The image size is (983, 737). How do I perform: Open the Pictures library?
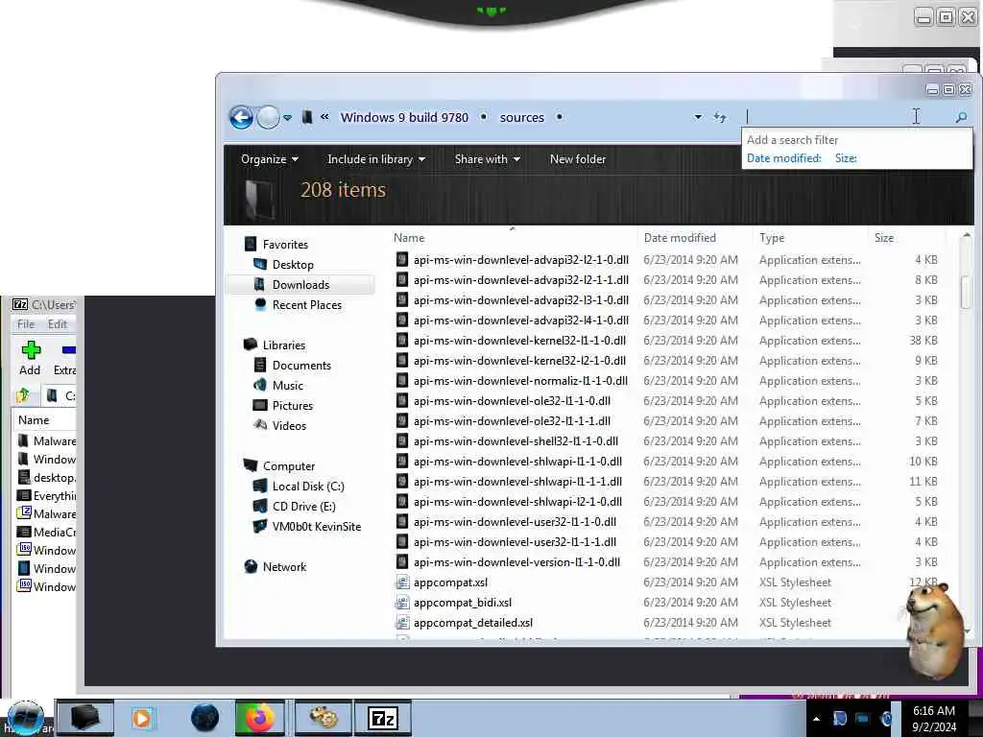(293, 406)
